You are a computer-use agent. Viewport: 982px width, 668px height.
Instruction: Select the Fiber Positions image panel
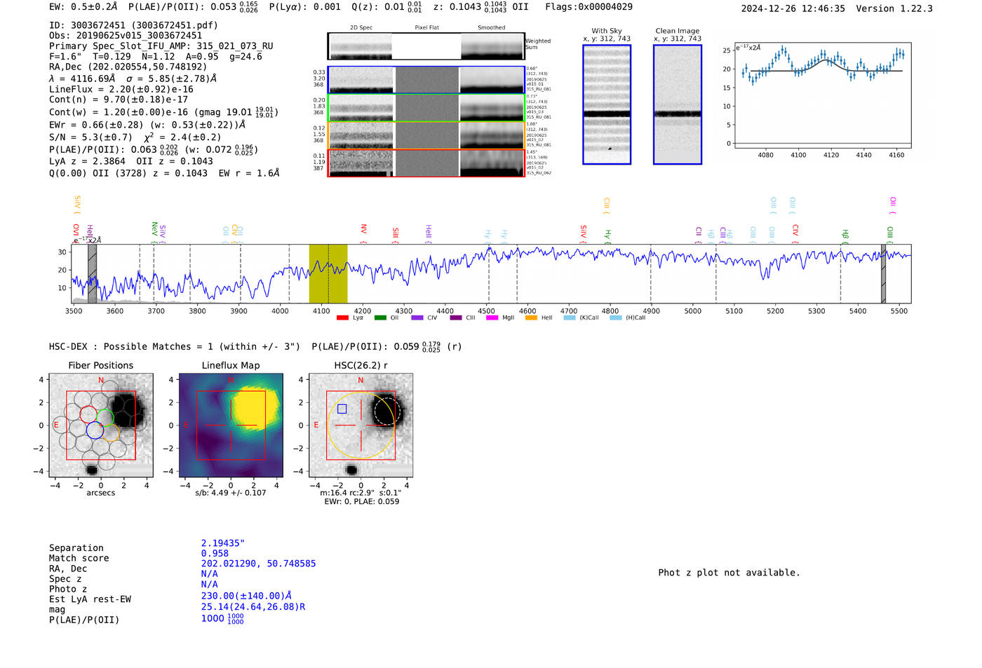[x=100, y=425]
